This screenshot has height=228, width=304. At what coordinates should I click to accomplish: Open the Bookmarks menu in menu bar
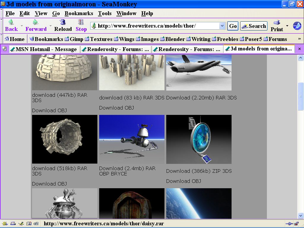click(x=79, y=13)
